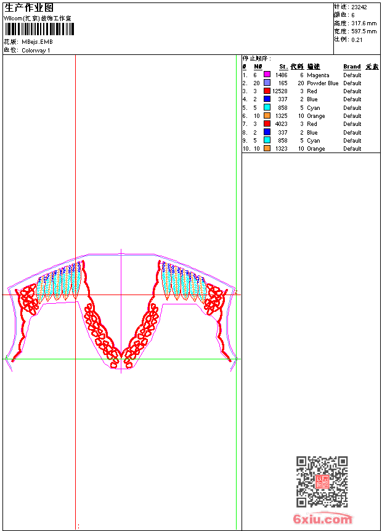This screenshot has width=382, height=531.
Task: Click the Cyan swatch in stop 9
Action: (267, 141)
